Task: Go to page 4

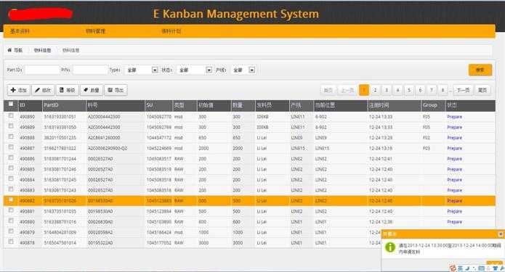Action: [x=397, y=90]
